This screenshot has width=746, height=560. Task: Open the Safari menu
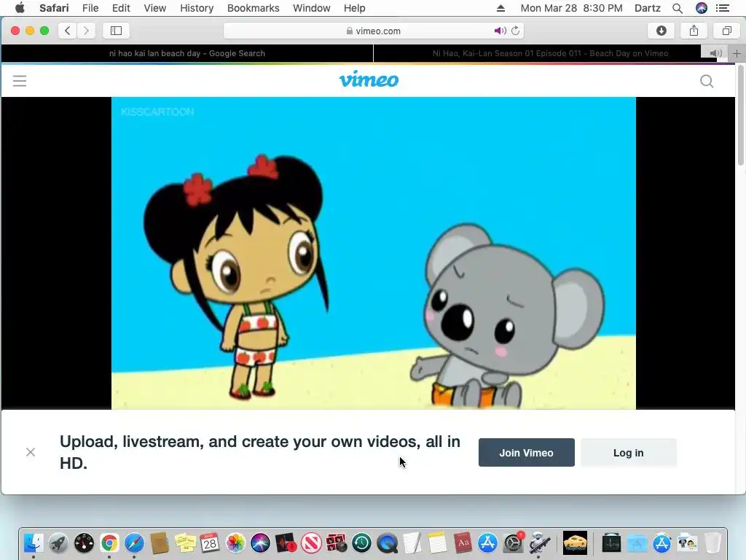click(x=54, y=8)
